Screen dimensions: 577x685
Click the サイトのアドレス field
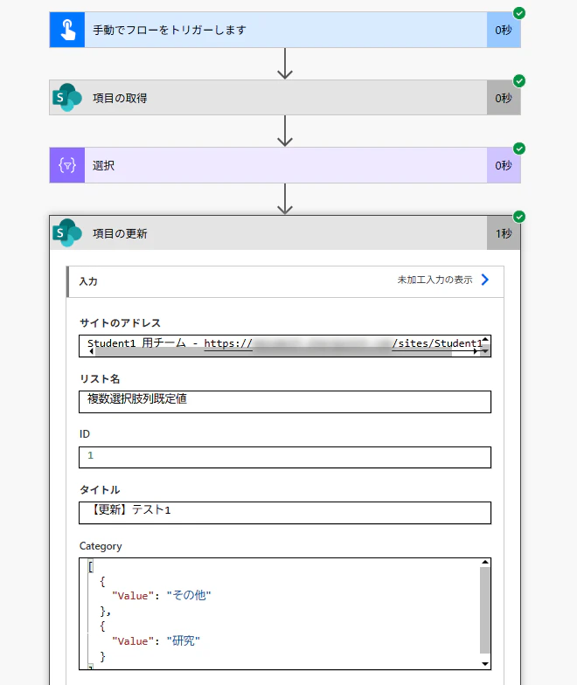tap(285, 346)
